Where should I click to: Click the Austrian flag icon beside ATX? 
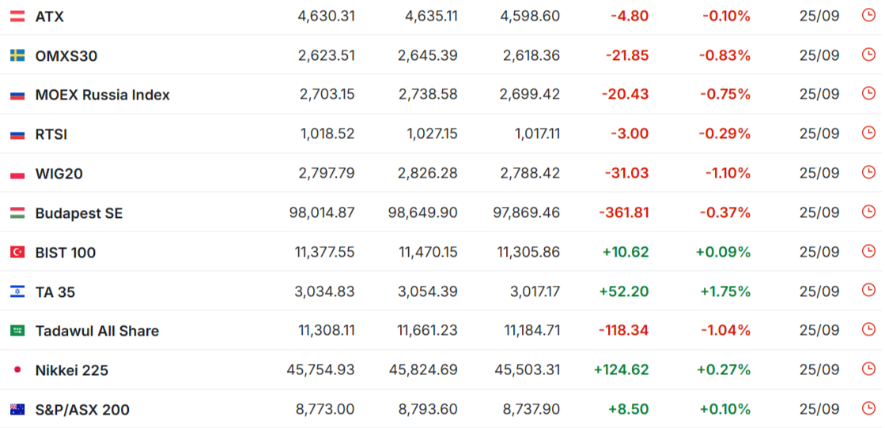pyautogui.click(x=17, y=17)
